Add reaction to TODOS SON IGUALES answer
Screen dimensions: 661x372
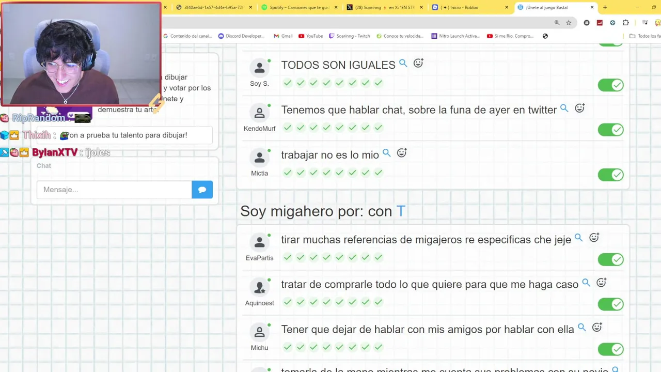418,63
